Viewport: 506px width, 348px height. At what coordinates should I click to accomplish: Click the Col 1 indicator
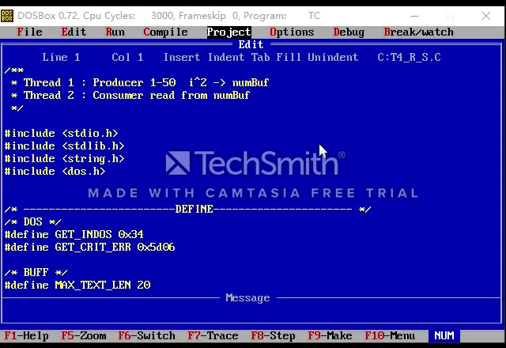(x=127, y=58)
